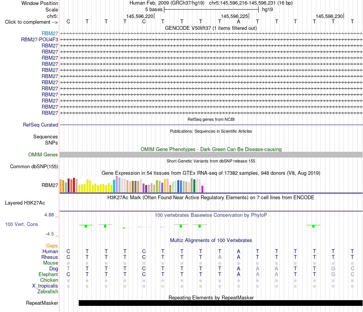Click the magenta last bar in GTEx chart

coord(203,189)
